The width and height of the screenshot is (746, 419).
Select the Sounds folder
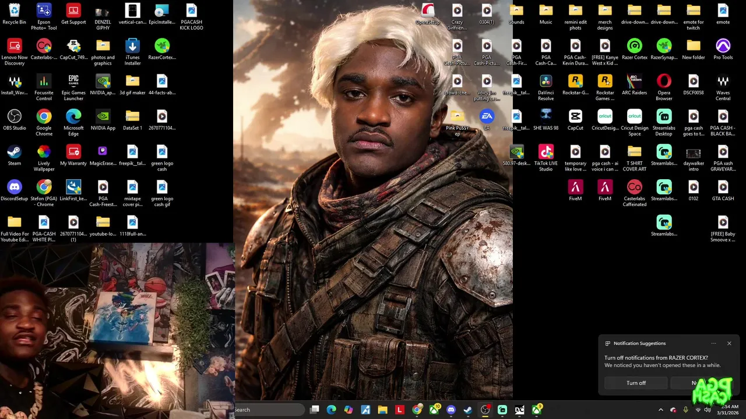click(516, 15)
